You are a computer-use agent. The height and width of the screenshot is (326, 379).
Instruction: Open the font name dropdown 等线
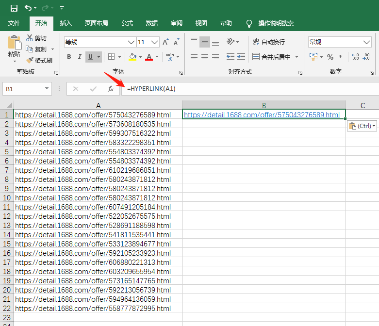click(x=131, y=42)
